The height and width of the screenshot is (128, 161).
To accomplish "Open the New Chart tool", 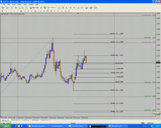I will click(x=3, y=8).
